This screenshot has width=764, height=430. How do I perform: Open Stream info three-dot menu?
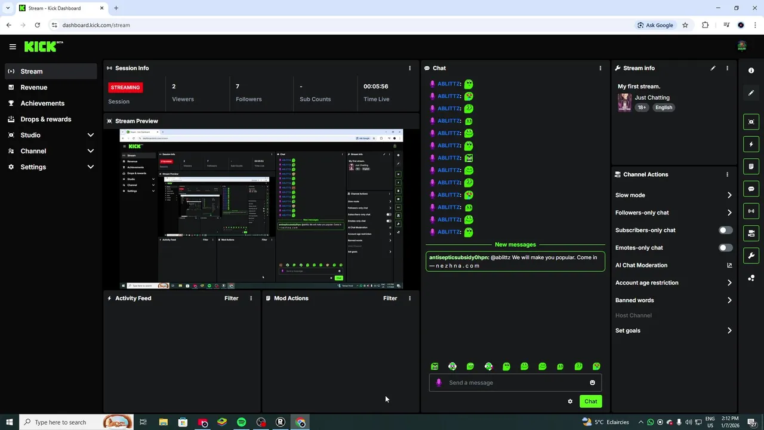pyautogui.click(x=727, y=68)
